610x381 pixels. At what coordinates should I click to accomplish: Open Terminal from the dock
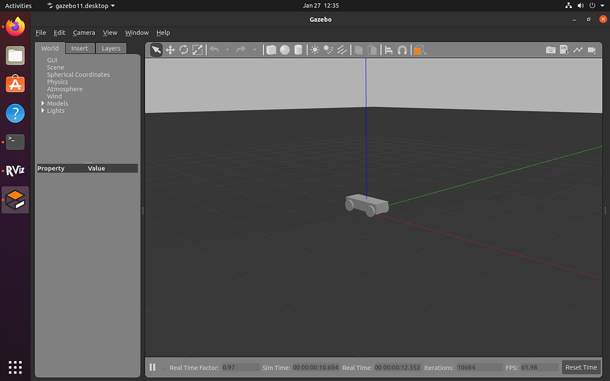[15, 142]
